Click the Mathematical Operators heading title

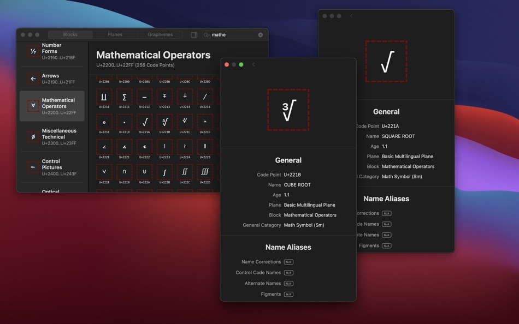tap(154, 55)
